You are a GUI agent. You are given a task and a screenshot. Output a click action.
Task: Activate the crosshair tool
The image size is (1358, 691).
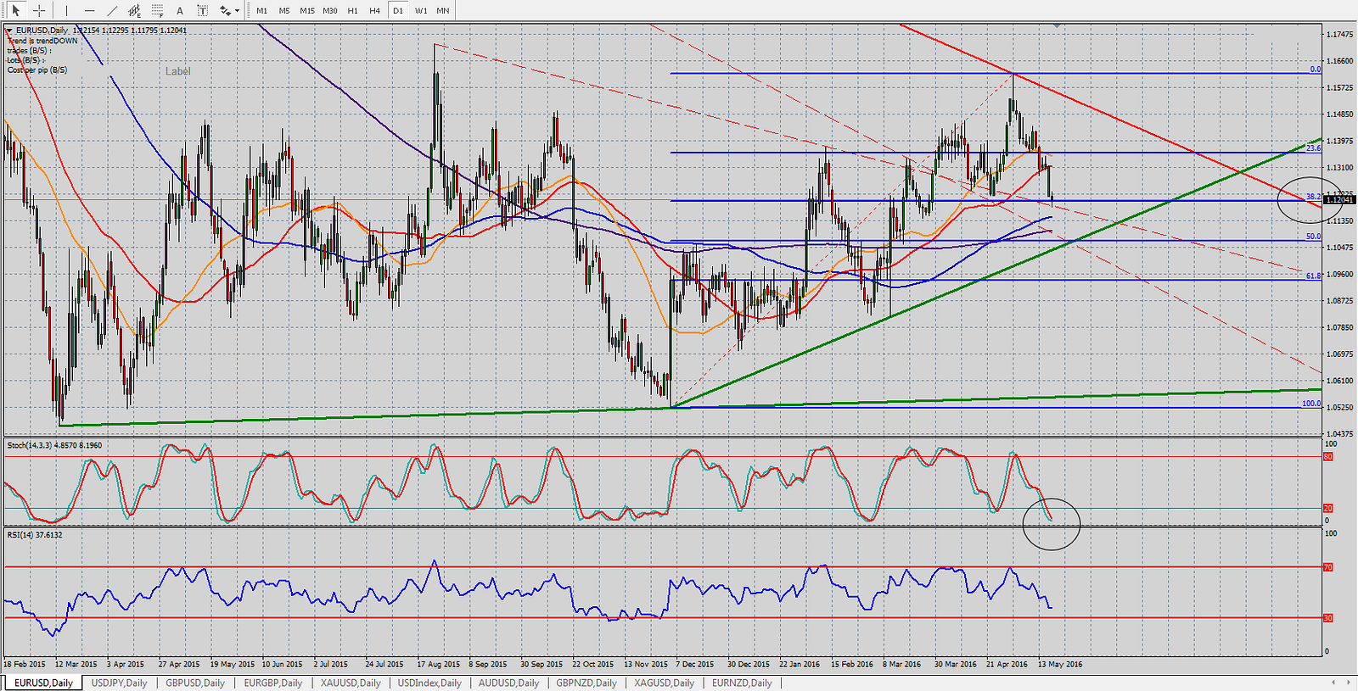pyautogui.click(x=38, y=10)
